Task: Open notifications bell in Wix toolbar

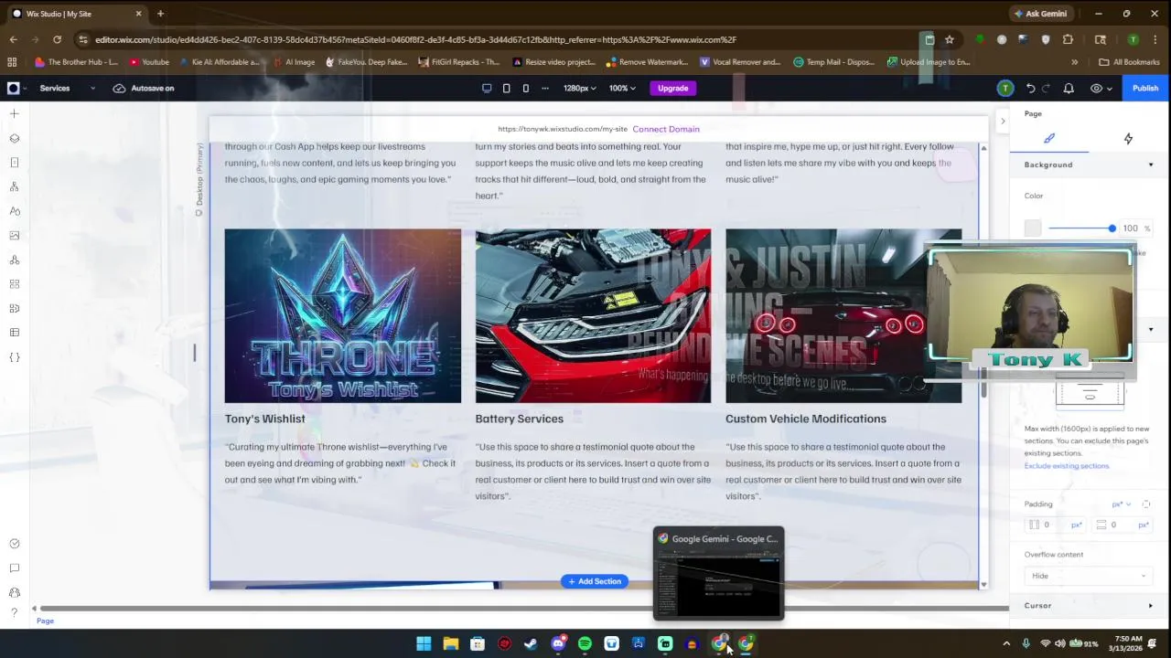Action: click(1069, 89)
